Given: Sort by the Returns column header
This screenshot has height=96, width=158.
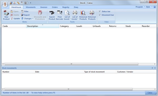Looking at the screenshot, I should [x=116, y=26].
